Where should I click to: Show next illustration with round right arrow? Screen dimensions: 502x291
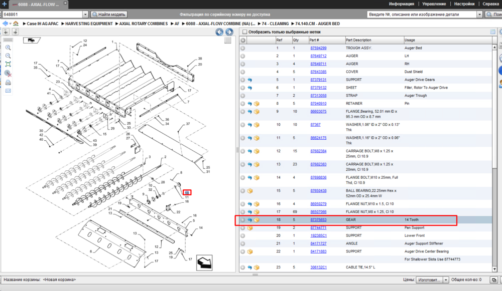point(229,32)
